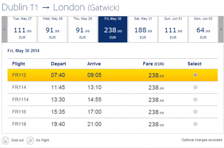The image size is (224, 148).
Task: Show earlier dates with left arrow
Action: click(x=4, y=29)
